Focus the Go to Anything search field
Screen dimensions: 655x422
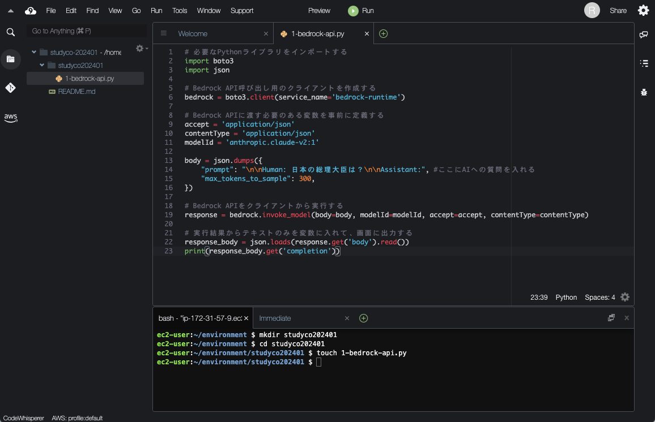click(85, 31)
